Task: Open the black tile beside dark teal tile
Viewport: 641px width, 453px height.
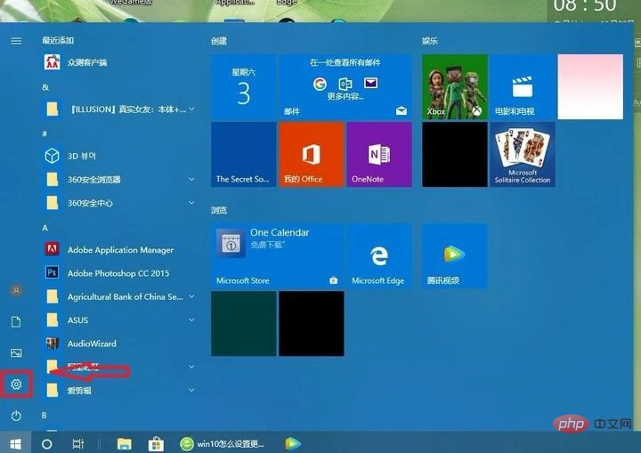Action: [311, 323]
